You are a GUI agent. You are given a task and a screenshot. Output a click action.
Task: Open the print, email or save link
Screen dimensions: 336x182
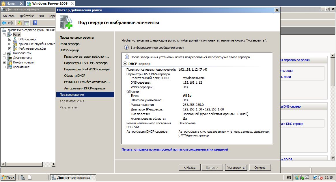coord(175,149)
